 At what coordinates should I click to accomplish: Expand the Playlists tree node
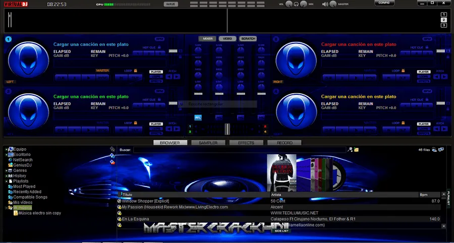pyautogui.click(x=7, y=181)
